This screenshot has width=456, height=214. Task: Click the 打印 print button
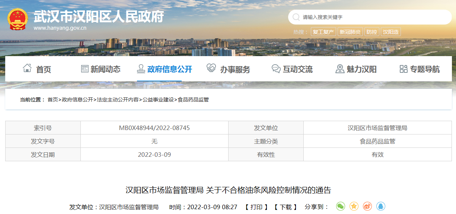[x=256, y=207]
